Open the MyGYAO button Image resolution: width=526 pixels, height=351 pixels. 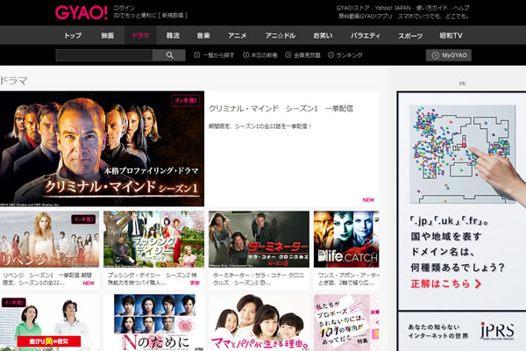pyautogui.click(x=449, y=55)
